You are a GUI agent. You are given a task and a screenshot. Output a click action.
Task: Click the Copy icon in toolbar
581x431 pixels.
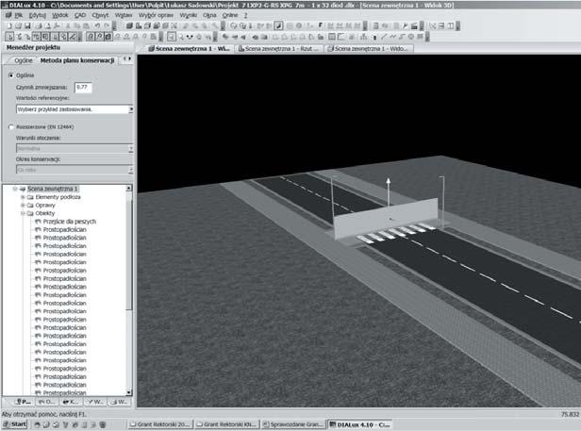77,26
